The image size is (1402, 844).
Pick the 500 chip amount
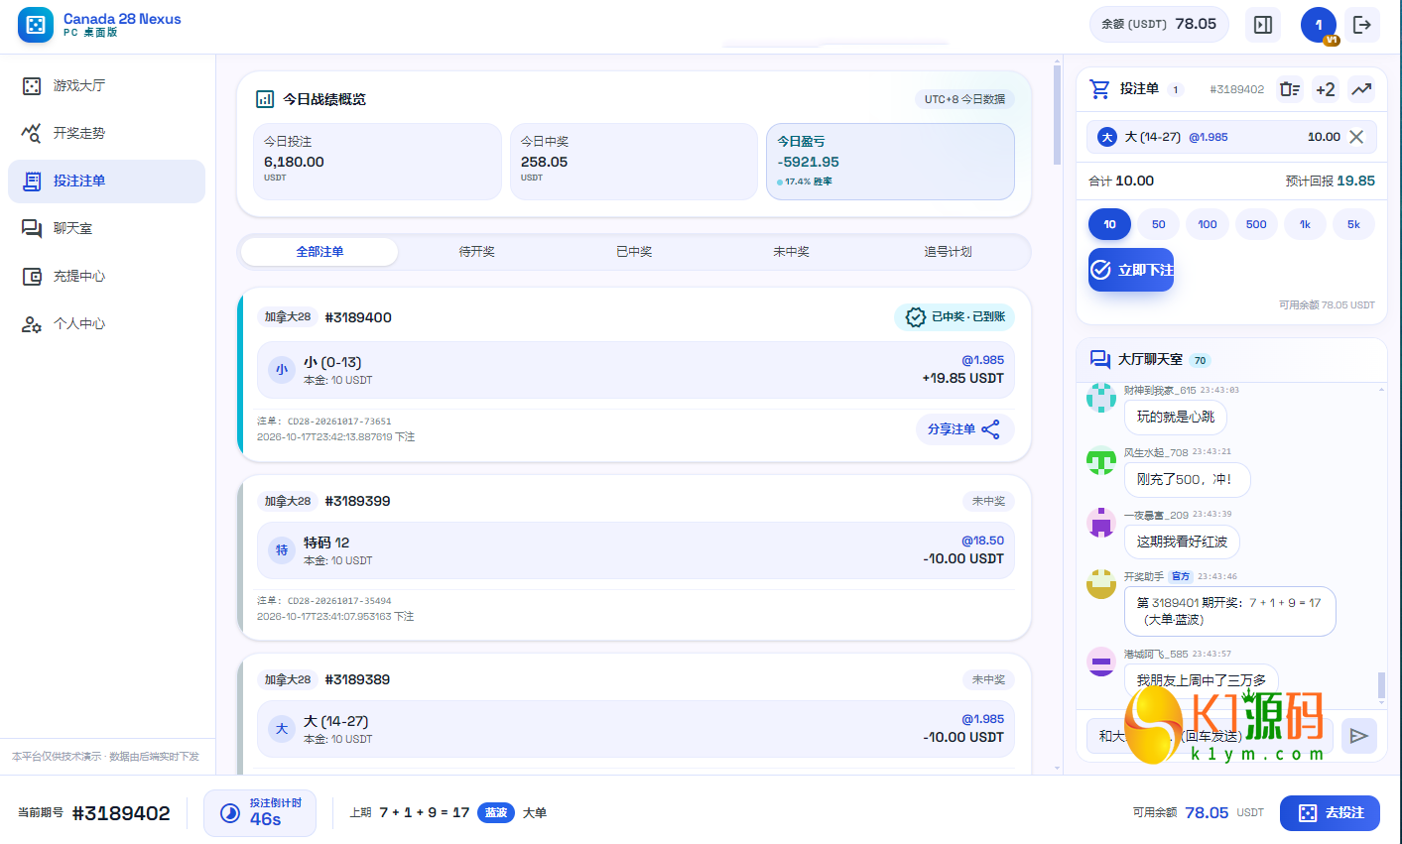[1256, 224]
